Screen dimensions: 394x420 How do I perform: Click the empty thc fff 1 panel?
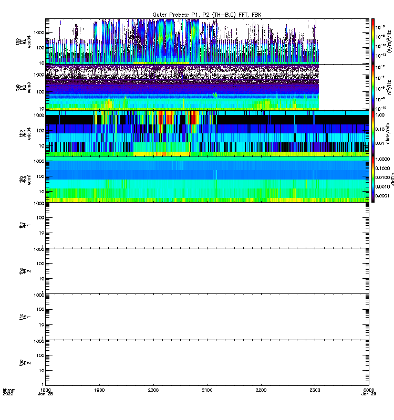coord(207,225)
